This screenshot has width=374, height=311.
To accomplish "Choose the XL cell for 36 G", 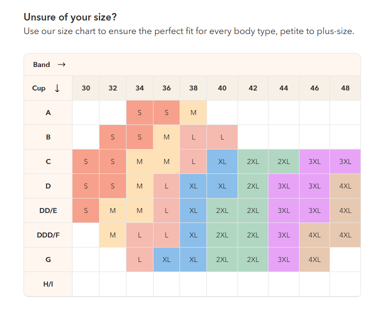I will coord(166,259).
